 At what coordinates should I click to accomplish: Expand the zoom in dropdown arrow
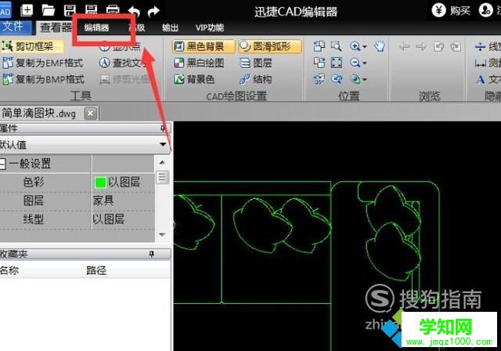pyautogui.click(x=365, y=47)
